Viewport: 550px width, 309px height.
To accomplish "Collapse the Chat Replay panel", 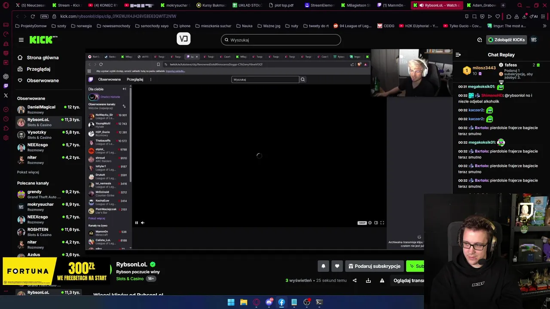I will [458, 55].
